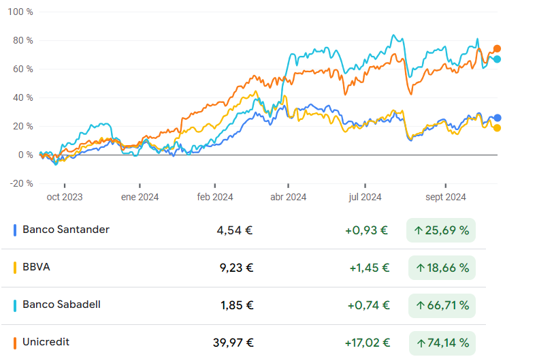Viewport: 537px width, 359px height.
Task: Click the blue Santander endpoint dot on chart
Action: pyautogui.click(x=498, y=118)
